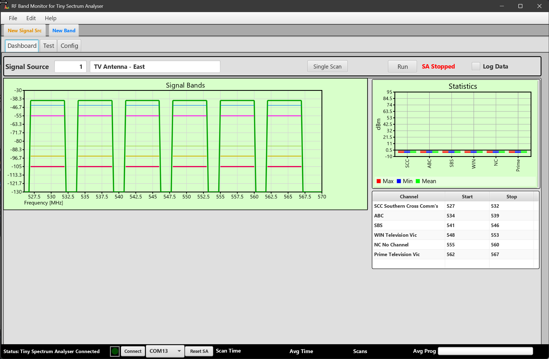
Task: Switch to the Config tab
Action: click(69, 46)
